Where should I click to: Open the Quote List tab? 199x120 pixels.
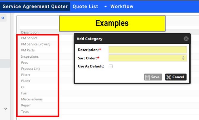[x=85, y=6]
